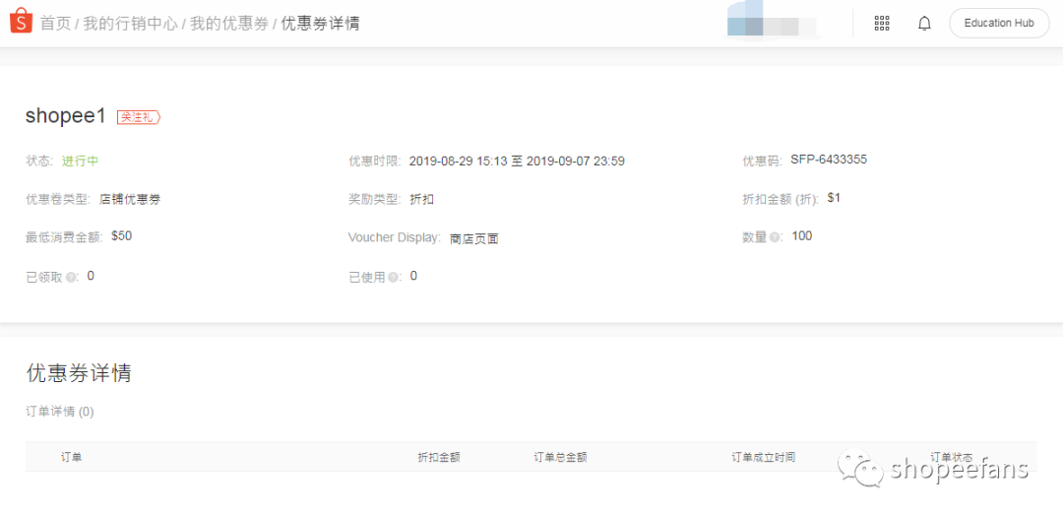This screenshot has height=518, width=1063.
Task: Open the apps grid menu icon
Action: (881, 23)
